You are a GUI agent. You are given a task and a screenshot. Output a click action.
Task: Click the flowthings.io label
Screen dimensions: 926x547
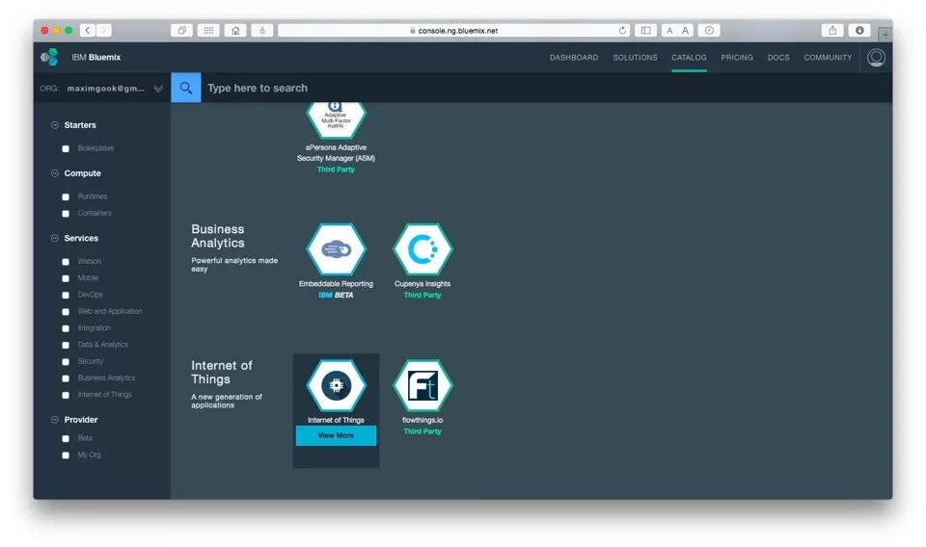click(422, 420)
